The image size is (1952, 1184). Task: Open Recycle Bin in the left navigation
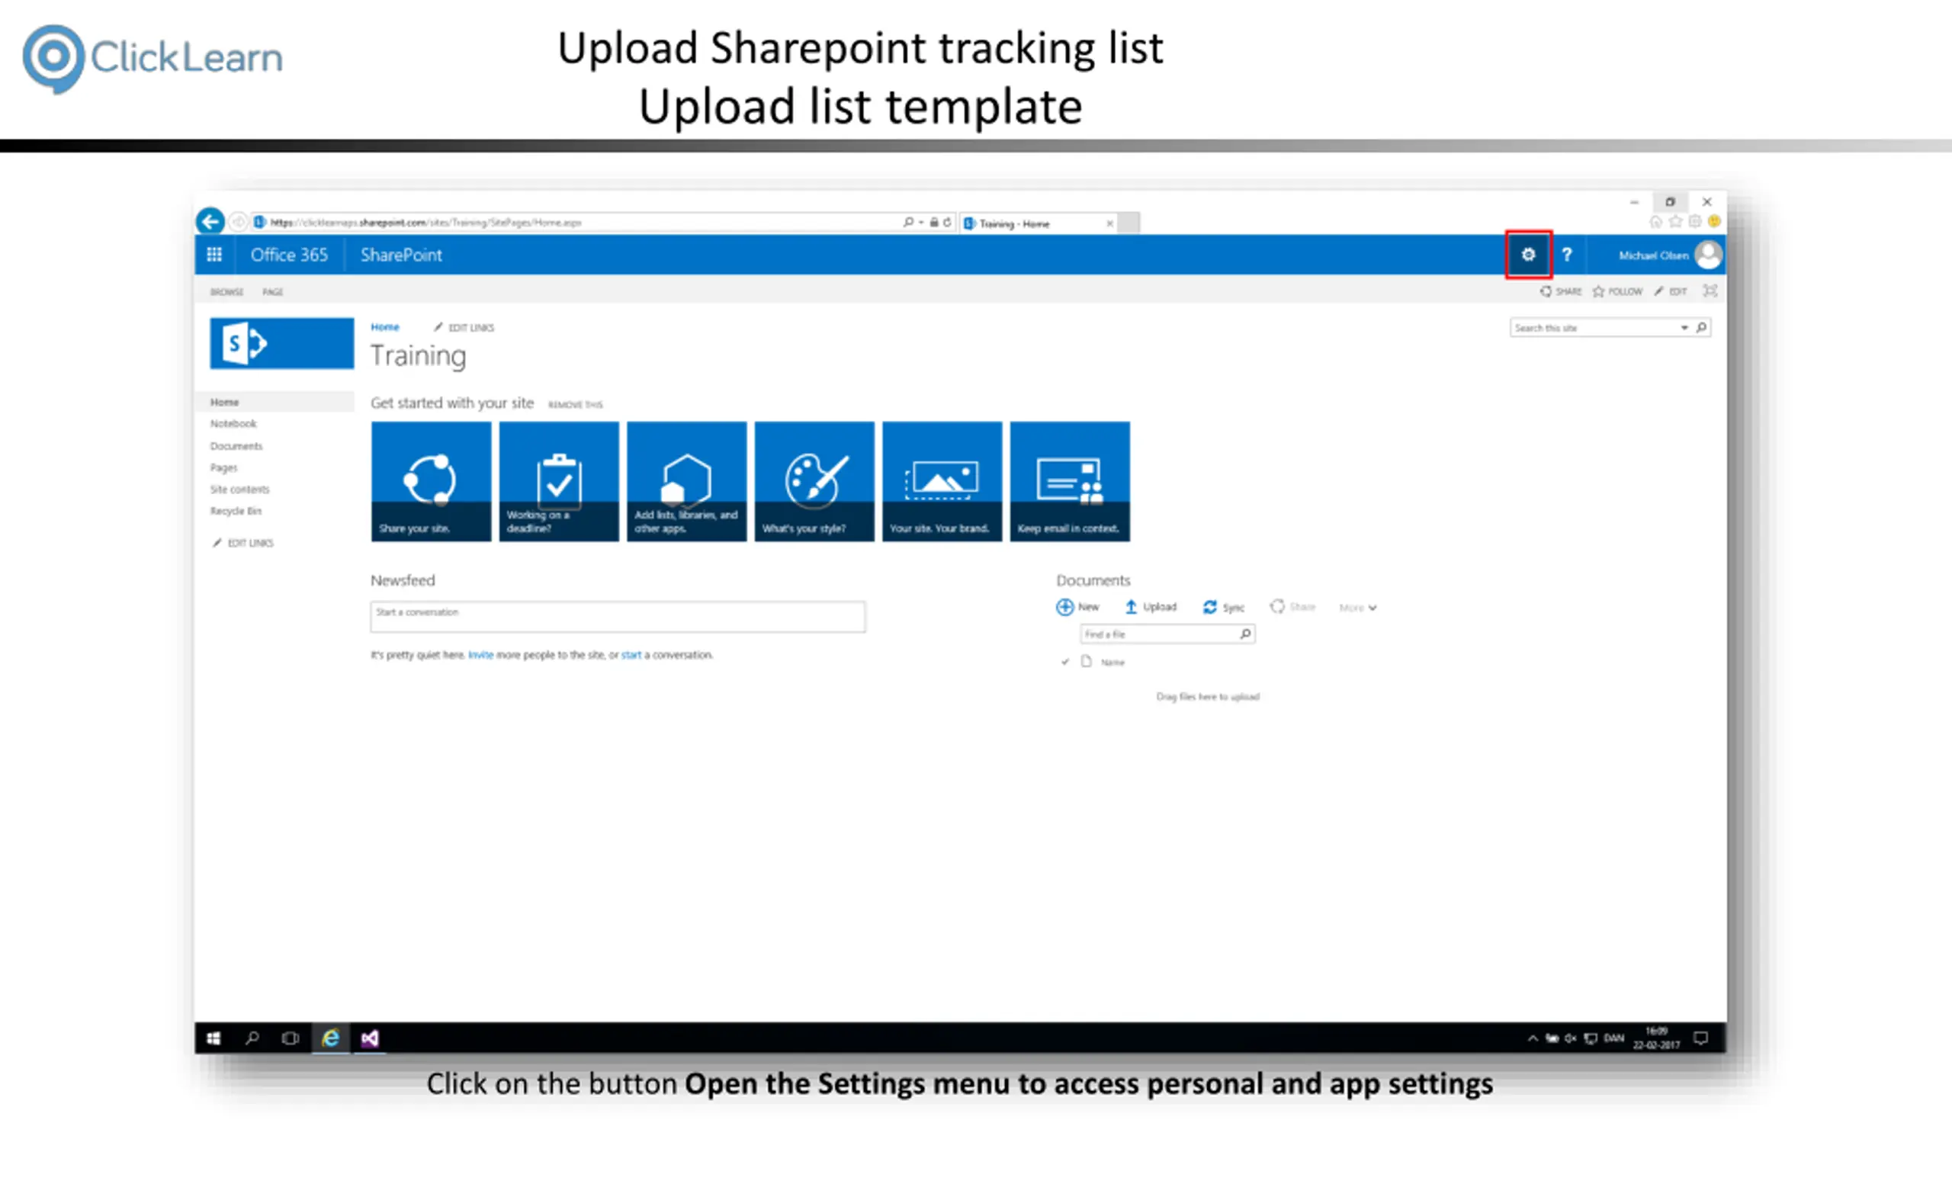pyautogui.click(x=236, y=511)
